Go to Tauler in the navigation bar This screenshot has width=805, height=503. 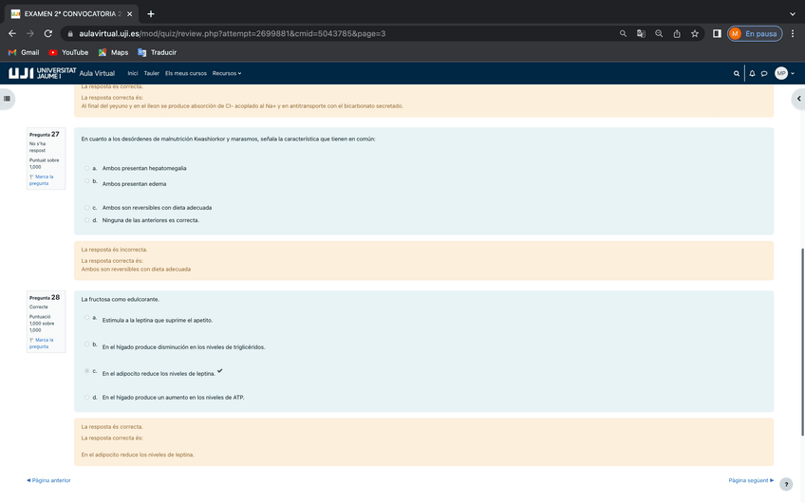[151, 73]
